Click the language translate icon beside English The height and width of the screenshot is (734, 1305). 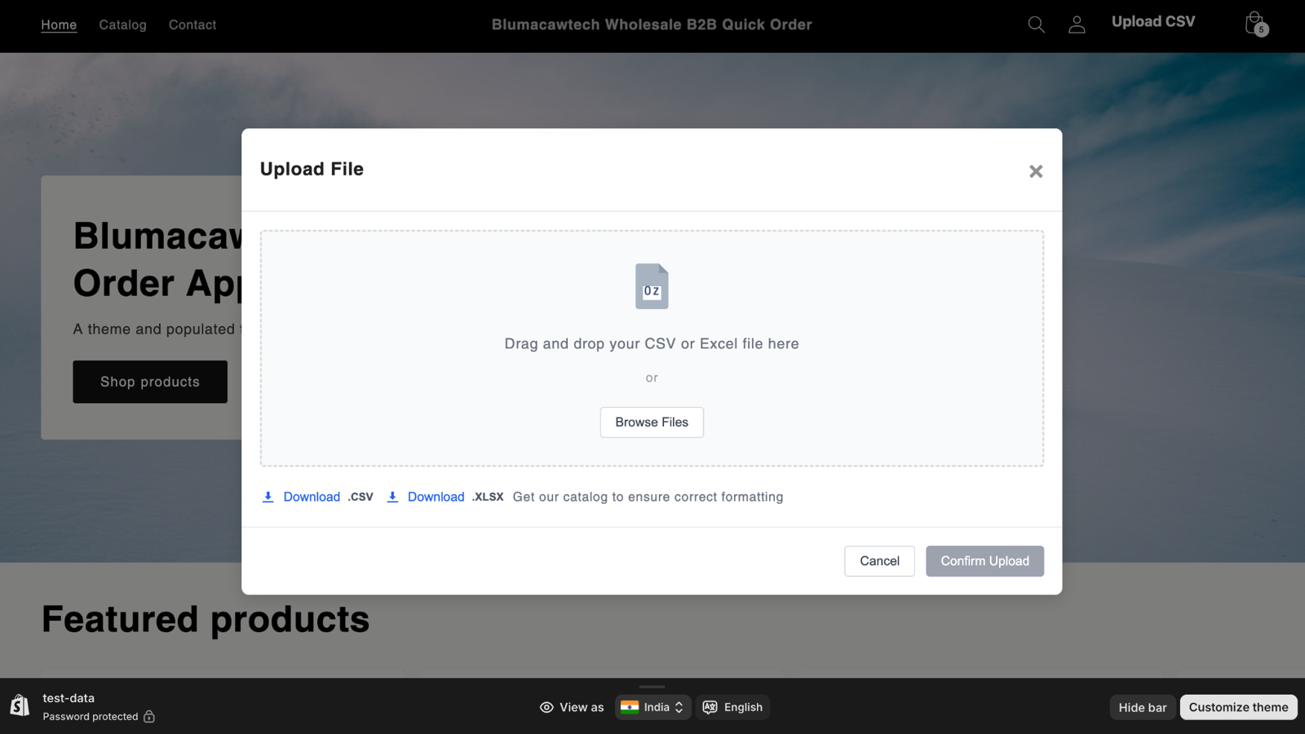click(x=710, y=707)
